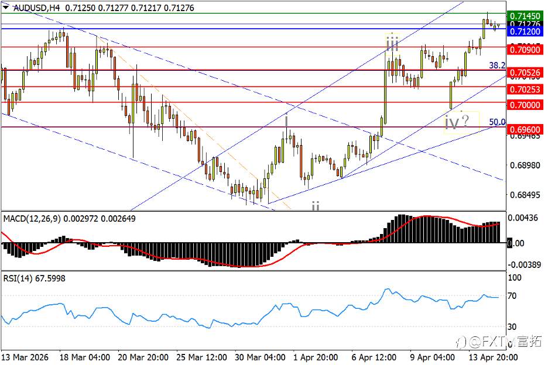Select the red 0.70253 price label
Viewport: 548px width, 365px height.
point(525,89)
